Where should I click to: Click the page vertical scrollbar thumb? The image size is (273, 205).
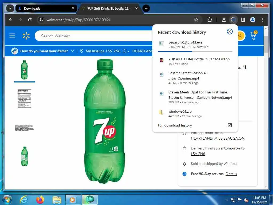[x=266, y=45]
